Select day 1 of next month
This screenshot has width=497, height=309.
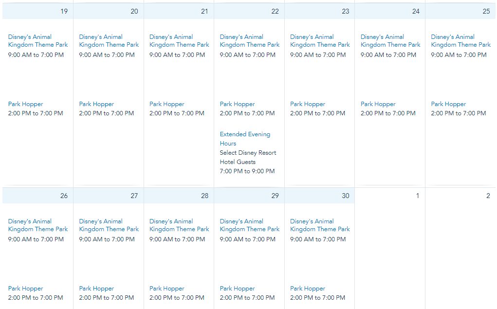[417, 196]
